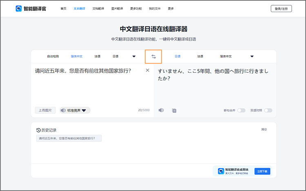Open the 标准男声 voice dropdown
Image resolution: width=306 pixels, height=191 pixels.
[84, 110]
